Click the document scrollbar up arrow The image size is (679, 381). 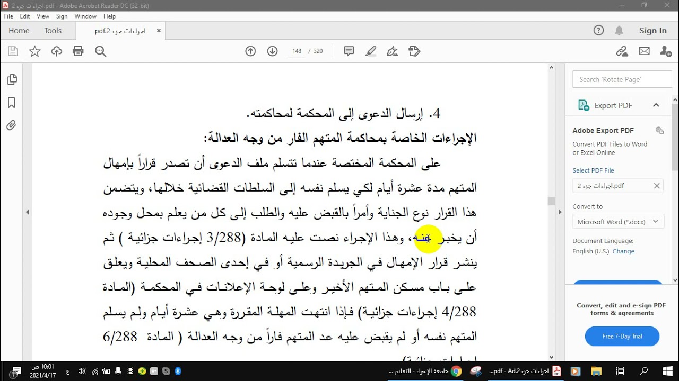point(551,67)
